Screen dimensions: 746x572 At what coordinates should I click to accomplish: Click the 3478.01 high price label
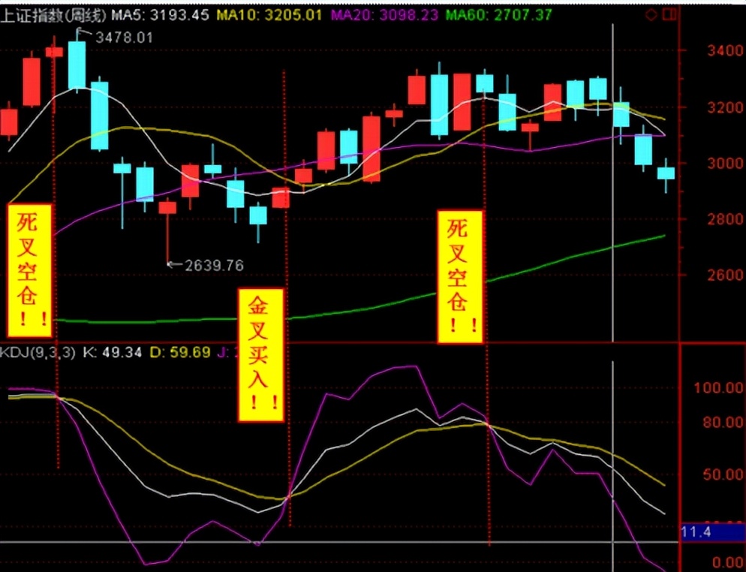tap(124, 38)
